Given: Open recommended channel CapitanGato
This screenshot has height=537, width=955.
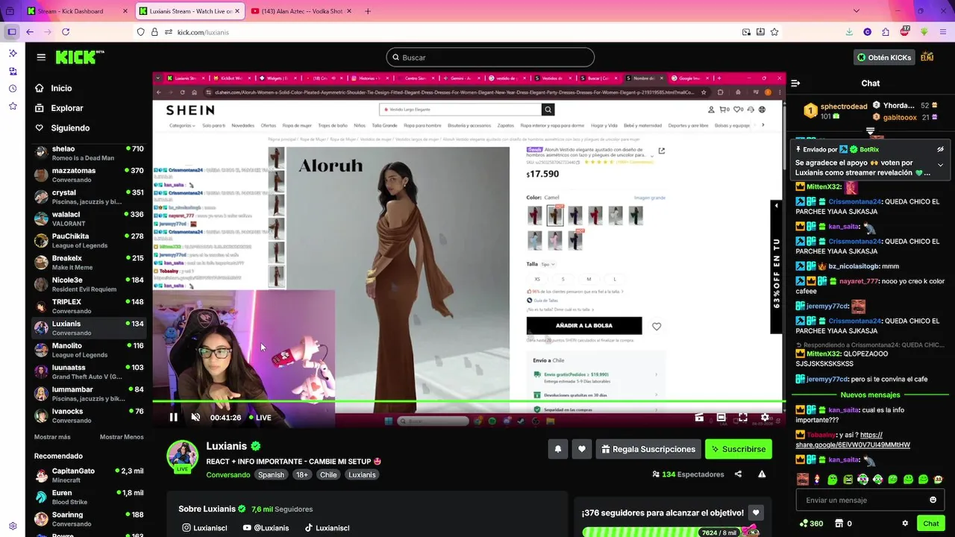Looking at the screenshot, I should pos(89,476).
